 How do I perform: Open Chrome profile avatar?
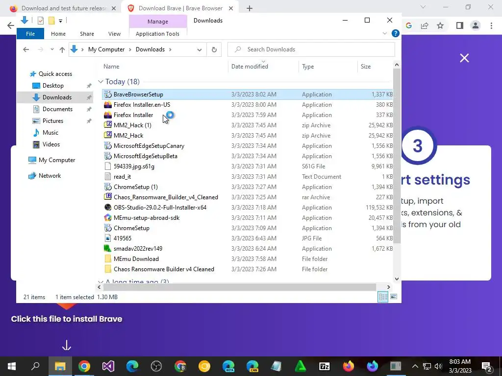coord(476,25)
